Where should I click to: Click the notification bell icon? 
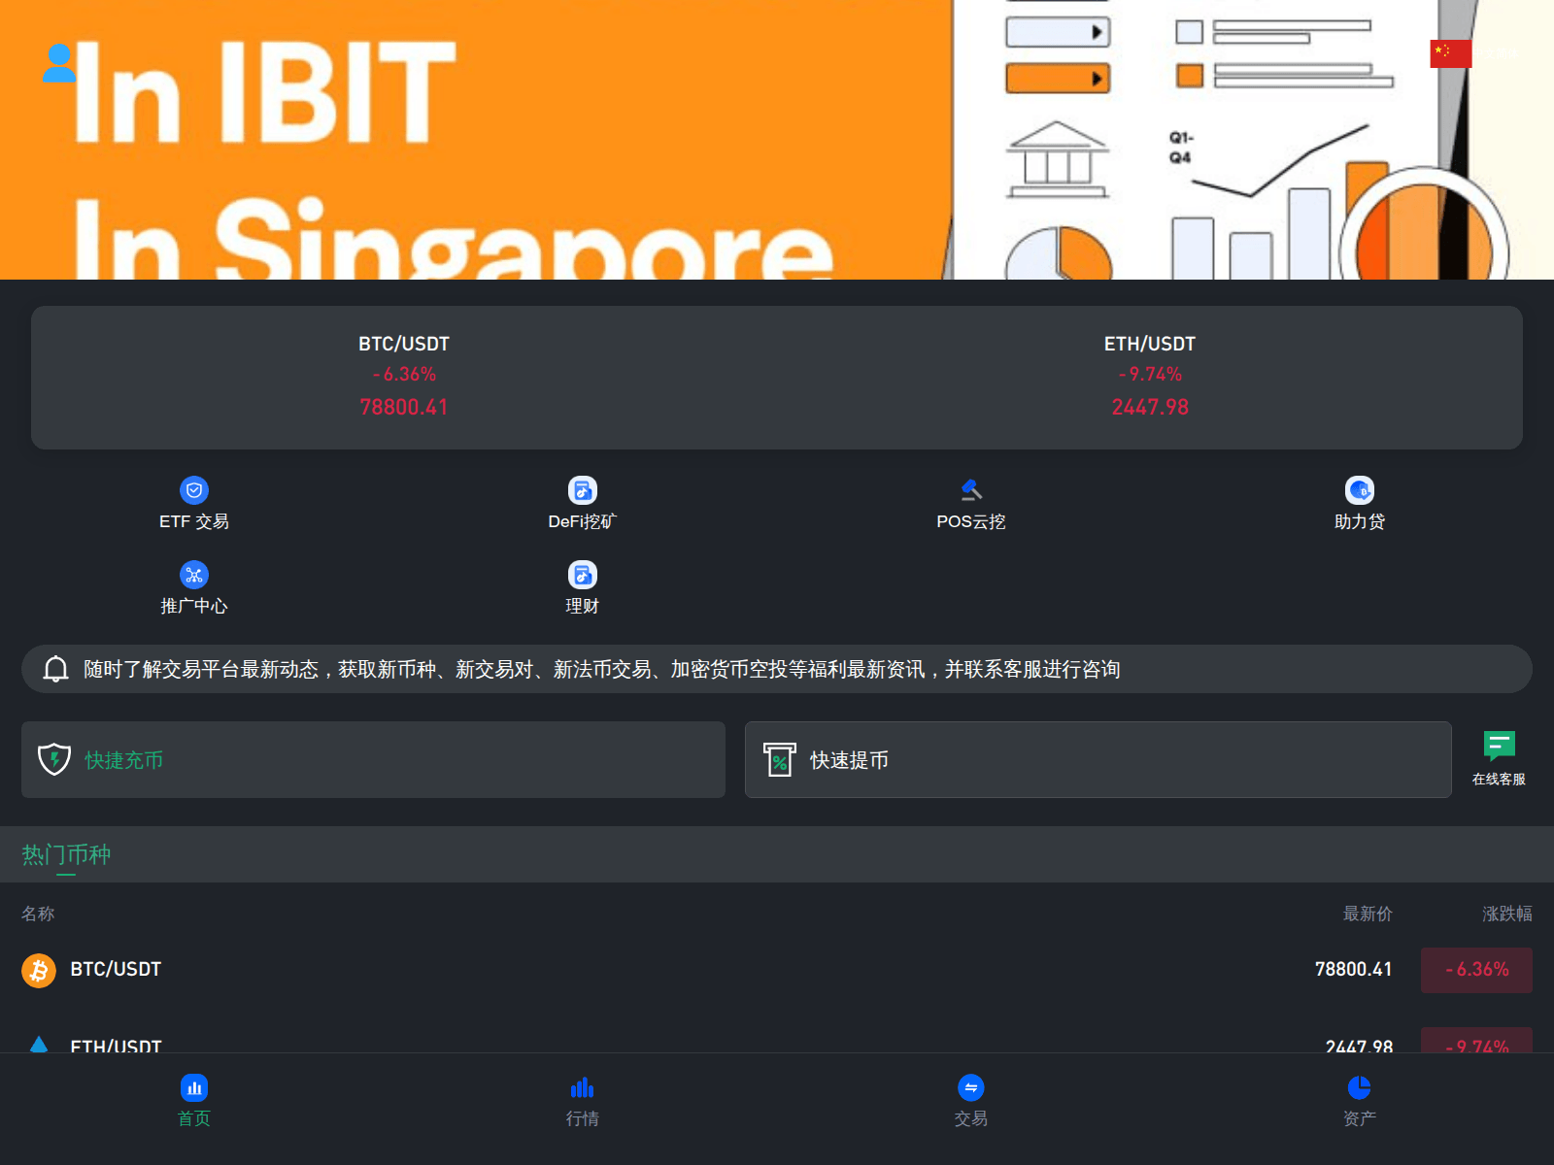point(55,669)
